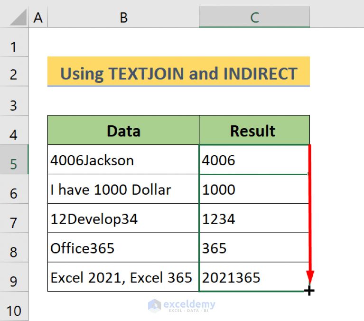The width and height of the screenshot is (364, 321).
Task: Select the result cell '1234'
Action: coord(254,218)
